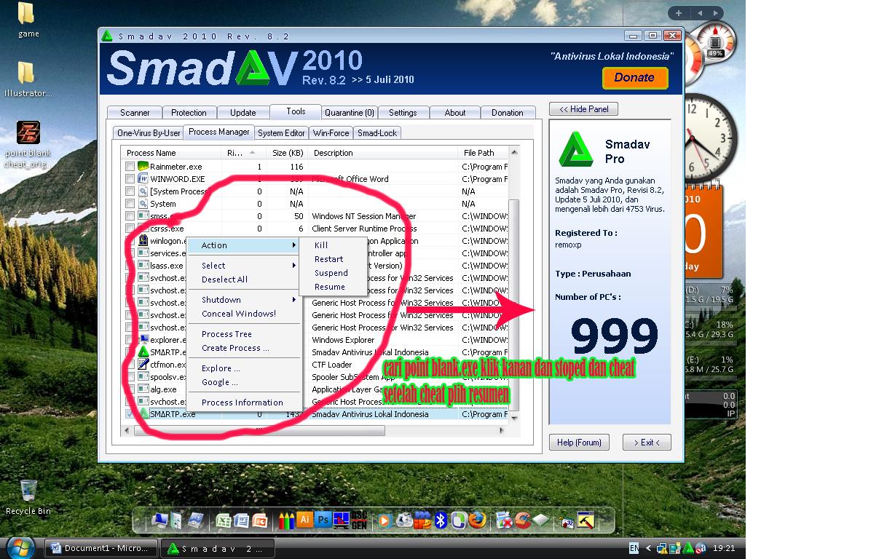Open the Recycle Bin
This screenshot has width=887, height=559.
click(x=28, y=496)
